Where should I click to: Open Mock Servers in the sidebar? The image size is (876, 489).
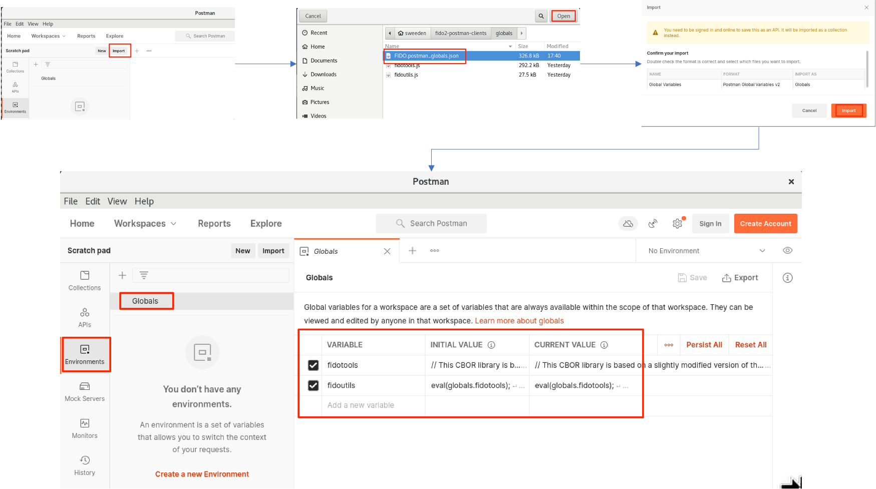pyautogui.click(x=85, y=391)
